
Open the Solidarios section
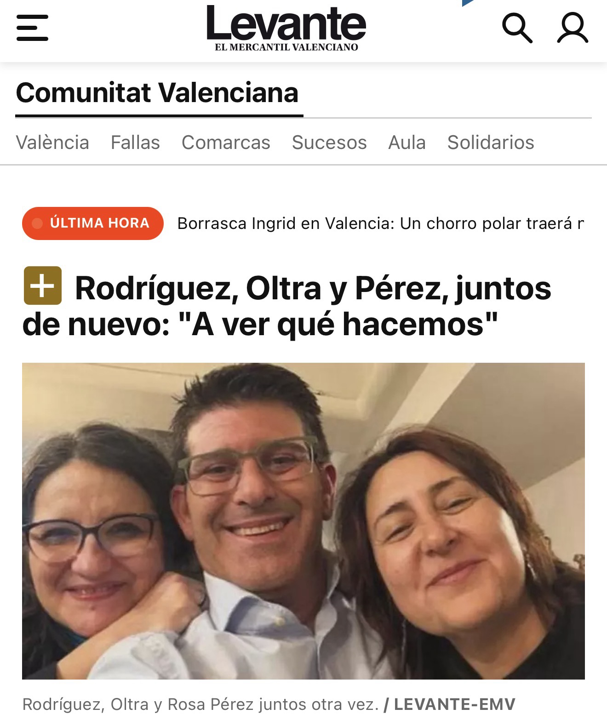pos(491,143)
